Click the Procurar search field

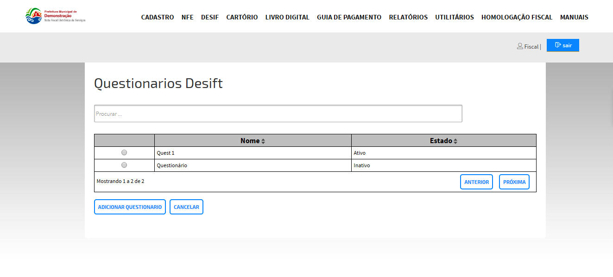278,114
